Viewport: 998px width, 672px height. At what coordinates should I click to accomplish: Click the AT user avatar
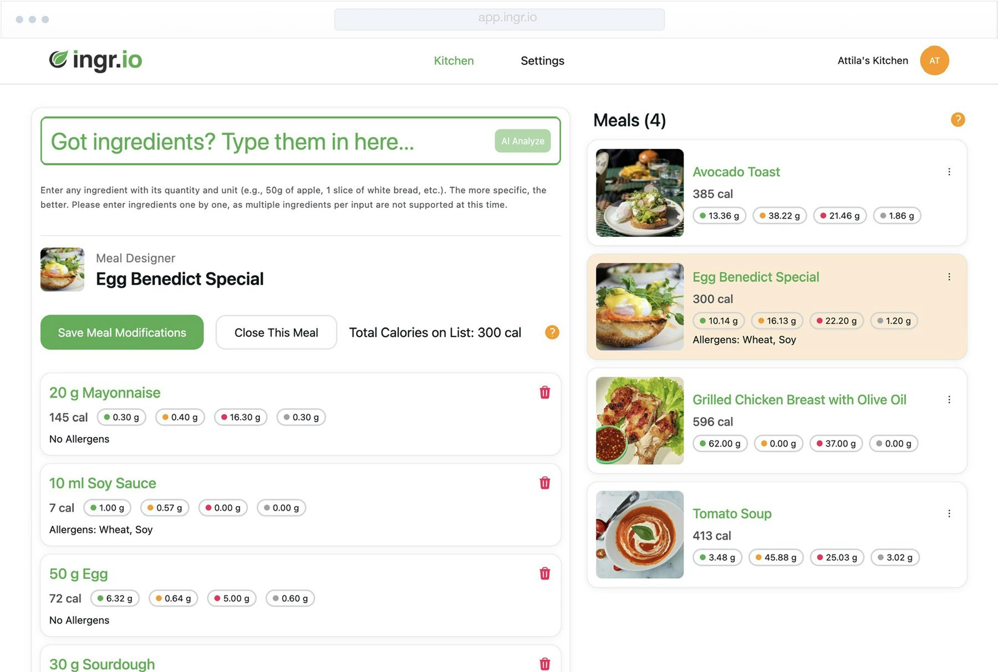(934, 60)
